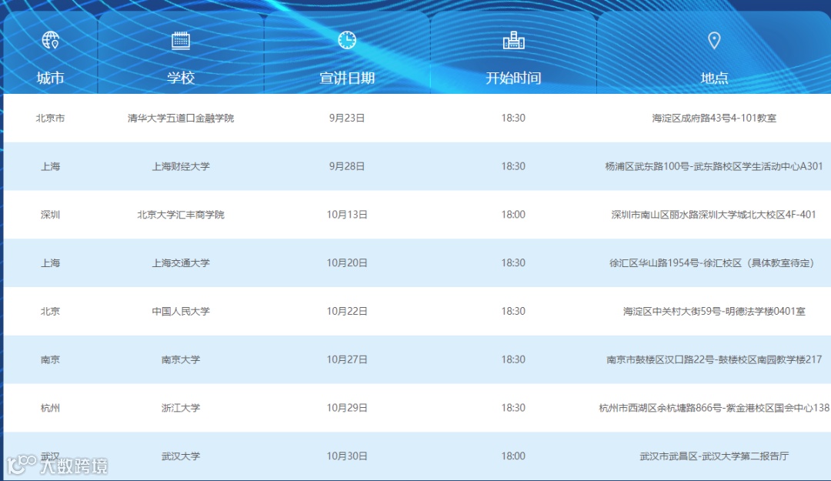Click 18:30 time in 上海财经大学 row

(513, 166)
